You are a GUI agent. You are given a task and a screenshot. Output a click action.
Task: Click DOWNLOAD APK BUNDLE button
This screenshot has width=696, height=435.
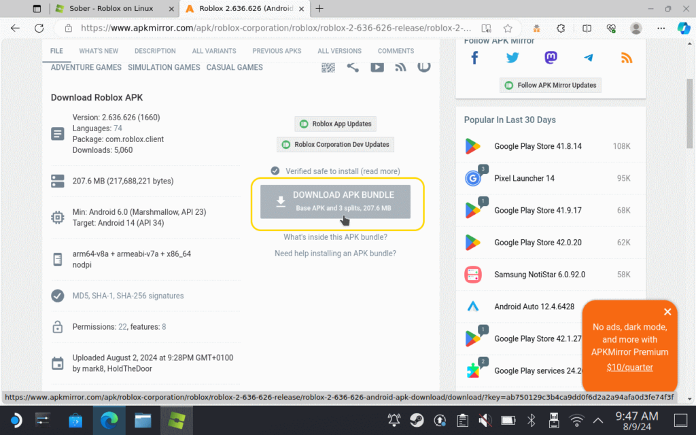pos(335,201)
